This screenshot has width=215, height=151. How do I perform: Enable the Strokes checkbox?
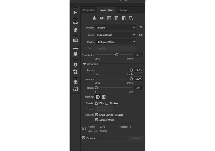(107, 103)
